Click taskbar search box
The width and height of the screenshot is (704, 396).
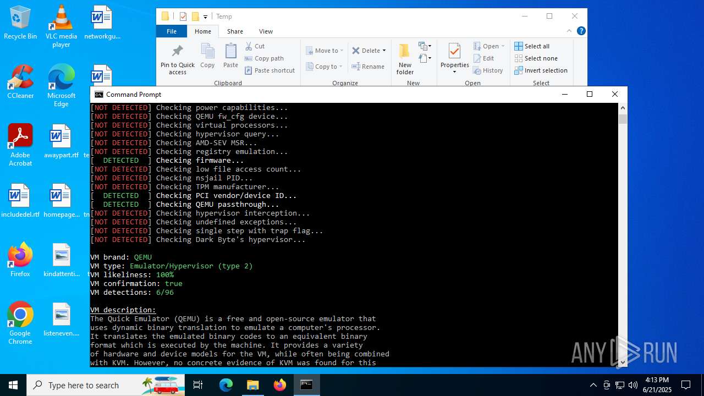(106, 385)
